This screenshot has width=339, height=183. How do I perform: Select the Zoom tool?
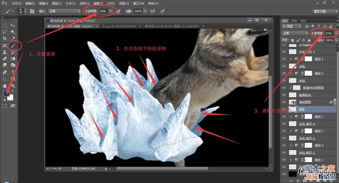click(x=13, y=86)
